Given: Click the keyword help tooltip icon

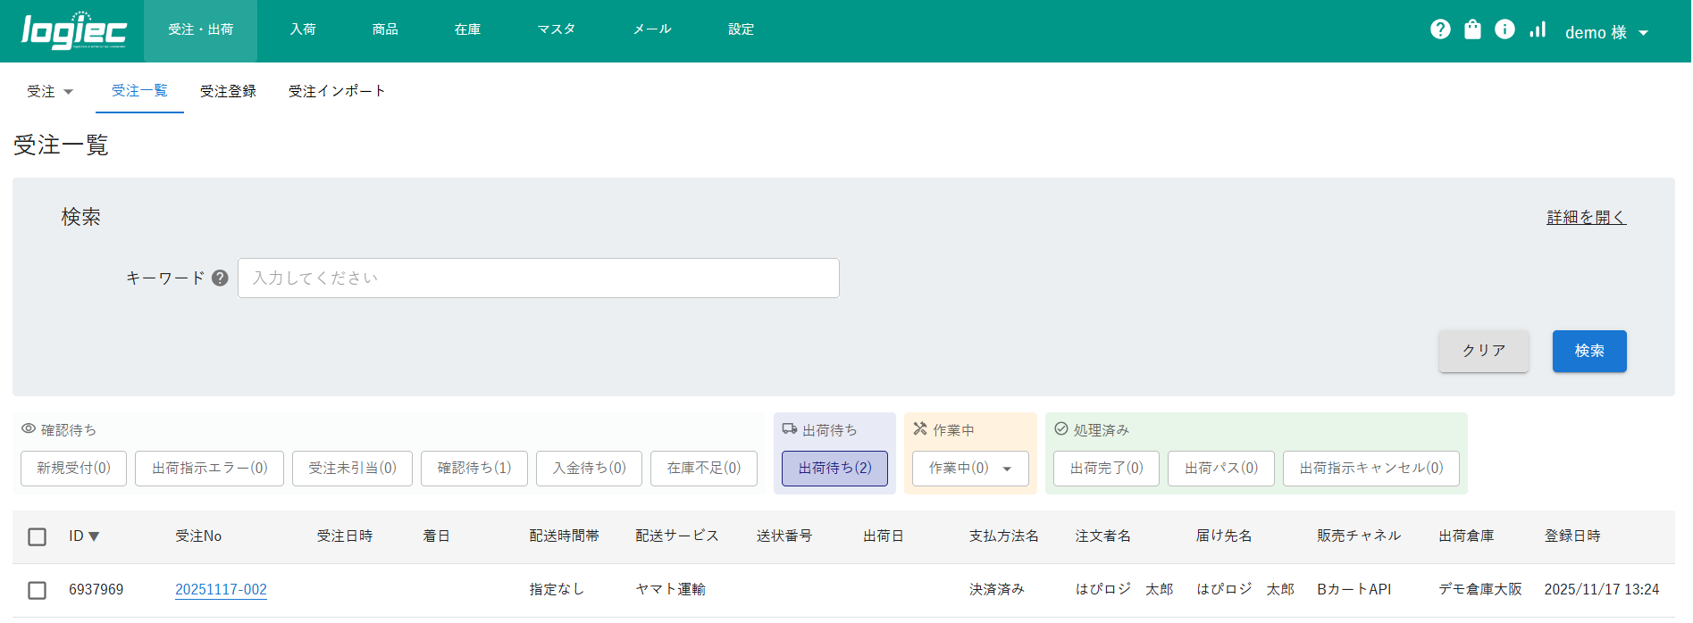Looking at the screenshot, I should [x=220, y=278].
